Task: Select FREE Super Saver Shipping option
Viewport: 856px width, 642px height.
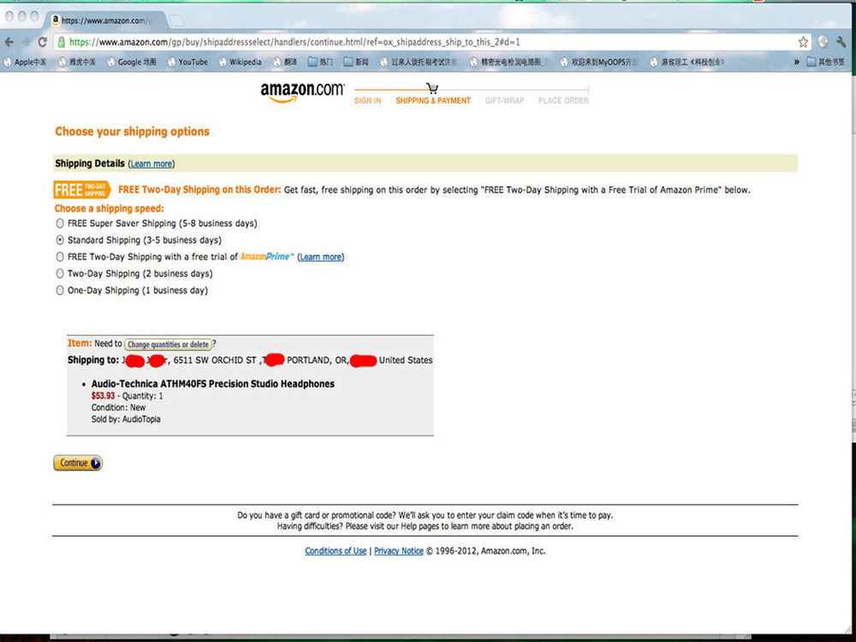Action: click(60, 223)
